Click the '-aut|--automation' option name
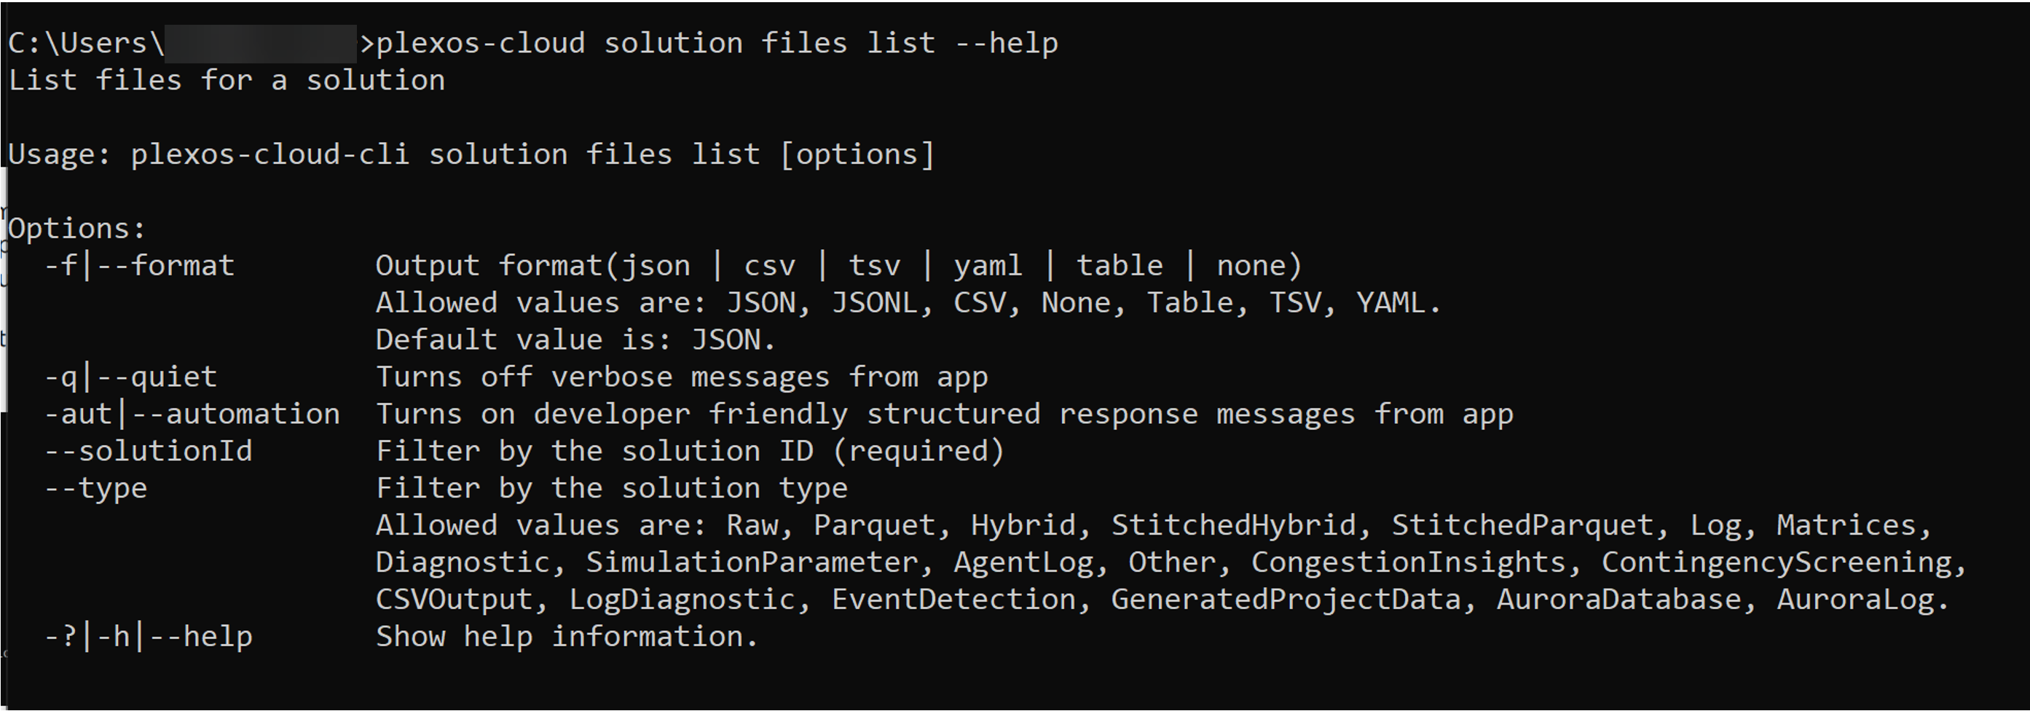2030x711 pixels. pyautogui.click(x=192, y=414)
